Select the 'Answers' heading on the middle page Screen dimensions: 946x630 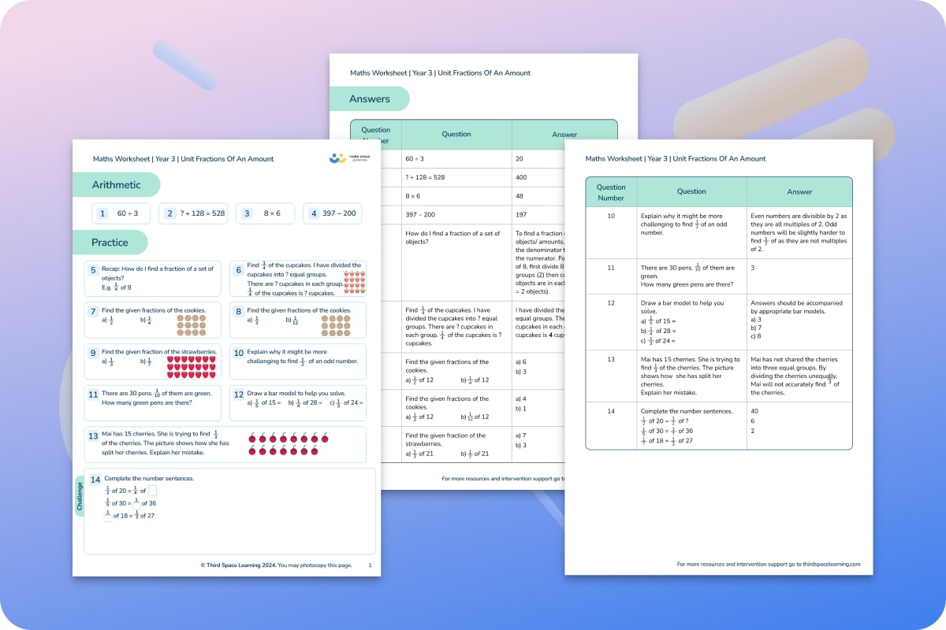coord(370,98)
